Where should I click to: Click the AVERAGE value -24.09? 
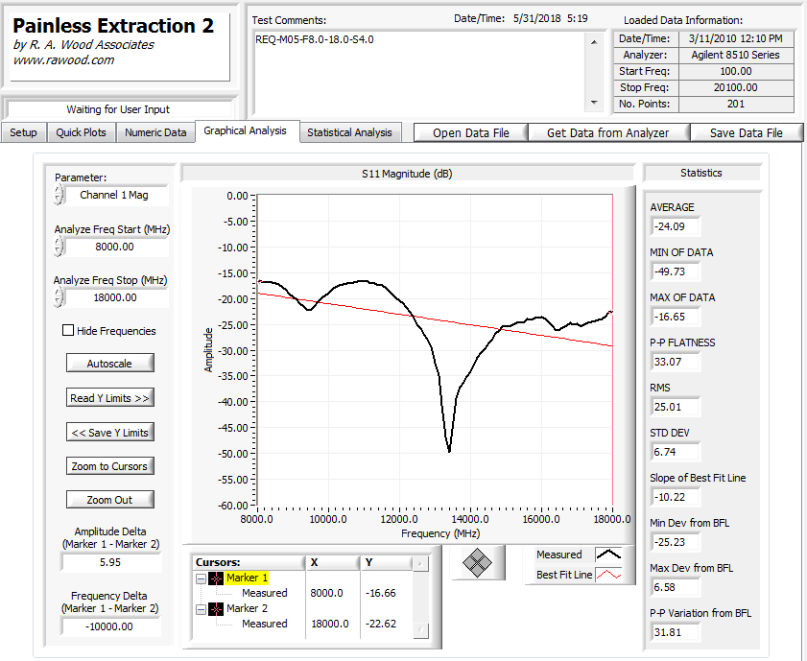675,226
